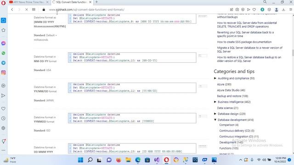Click the sqlshack.com address bar
This screenshot has height=165, width=294.
pyautogui.click(x=87, y=10)
